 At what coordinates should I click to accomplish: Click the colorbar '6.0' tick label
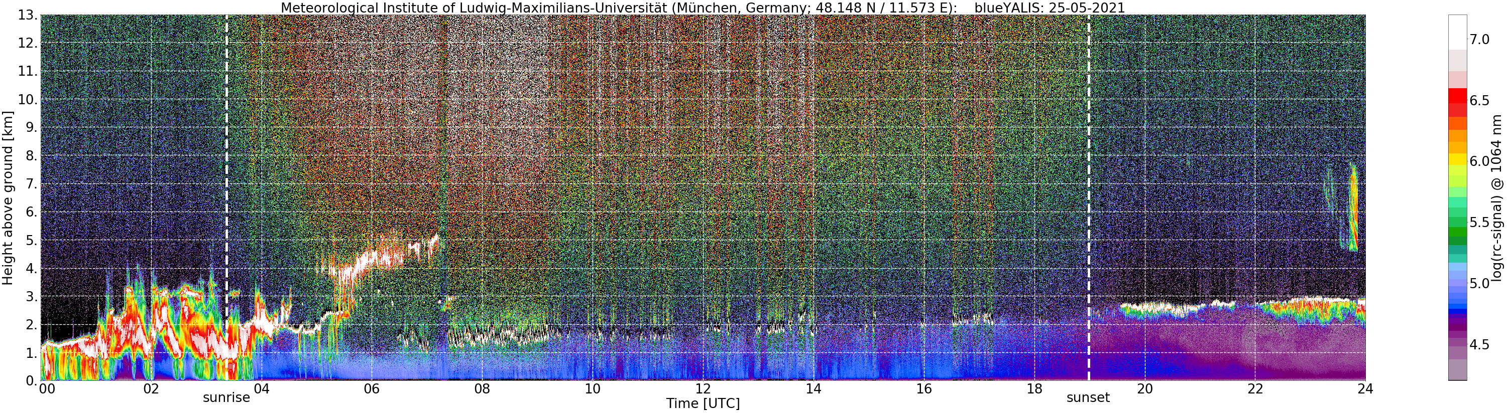[1479, 161]
